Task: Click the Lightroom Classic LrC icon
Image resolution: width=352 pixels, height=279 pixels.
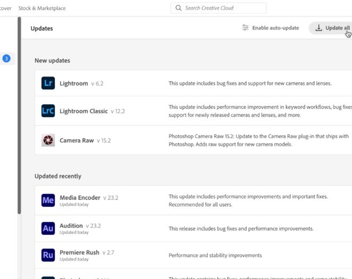Action: 48,110
